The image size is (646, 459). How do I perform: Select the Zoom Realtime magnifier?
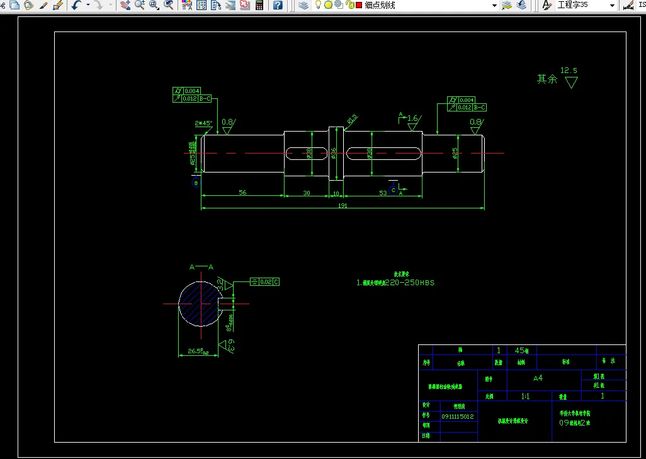[140, 5]
